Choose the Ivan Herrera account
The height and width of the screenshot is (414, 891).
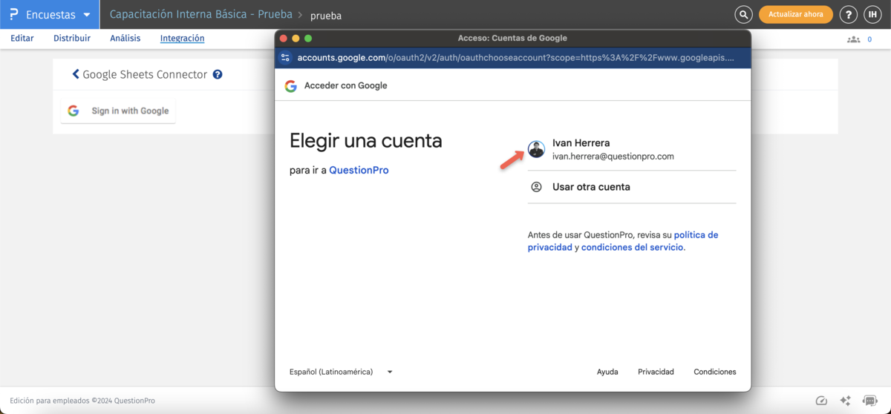pyautogui.click(x=632, y=149)
